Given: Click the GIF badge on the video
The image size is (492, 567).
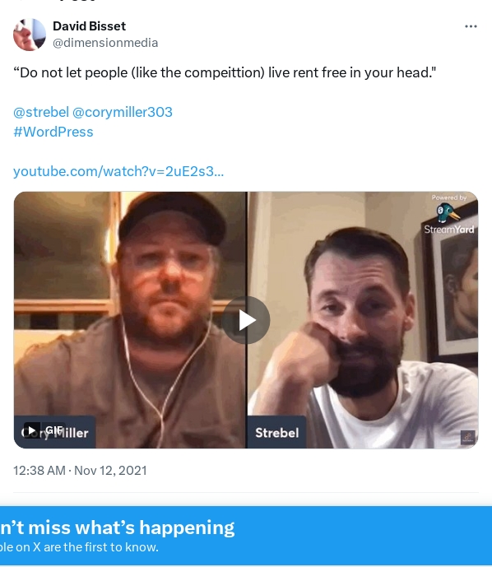Looking at the screenshot, I should [x=54, y=430].
